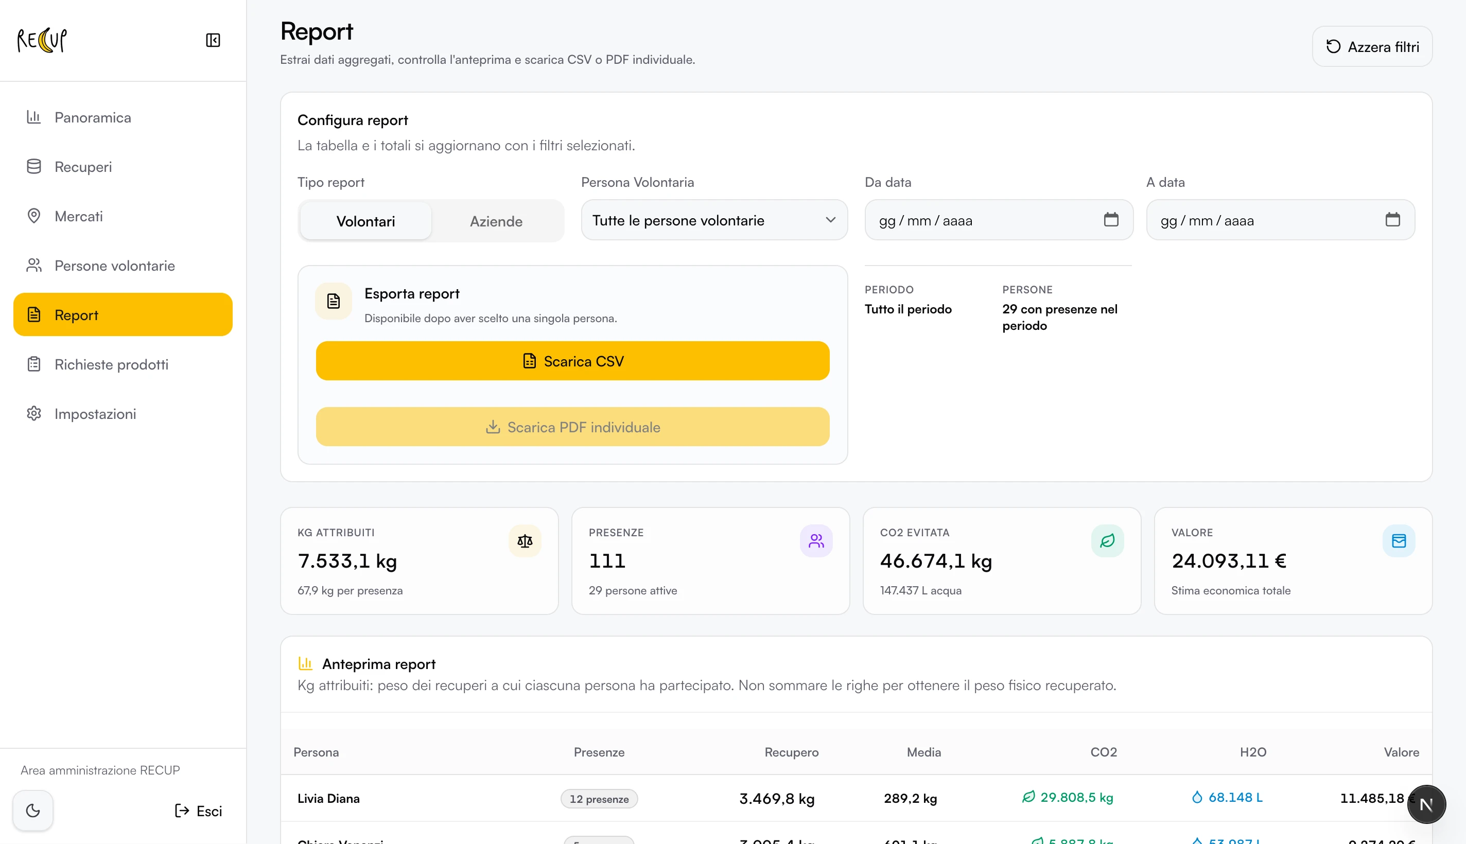Click the Recupero column header
Screen dimensions: 1466x844
pos(791,752)
